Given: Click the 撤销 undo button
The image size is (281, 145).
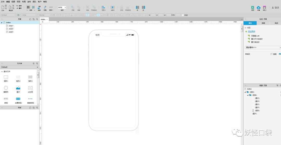Looking at the screenshot, I should coord(19,6).
